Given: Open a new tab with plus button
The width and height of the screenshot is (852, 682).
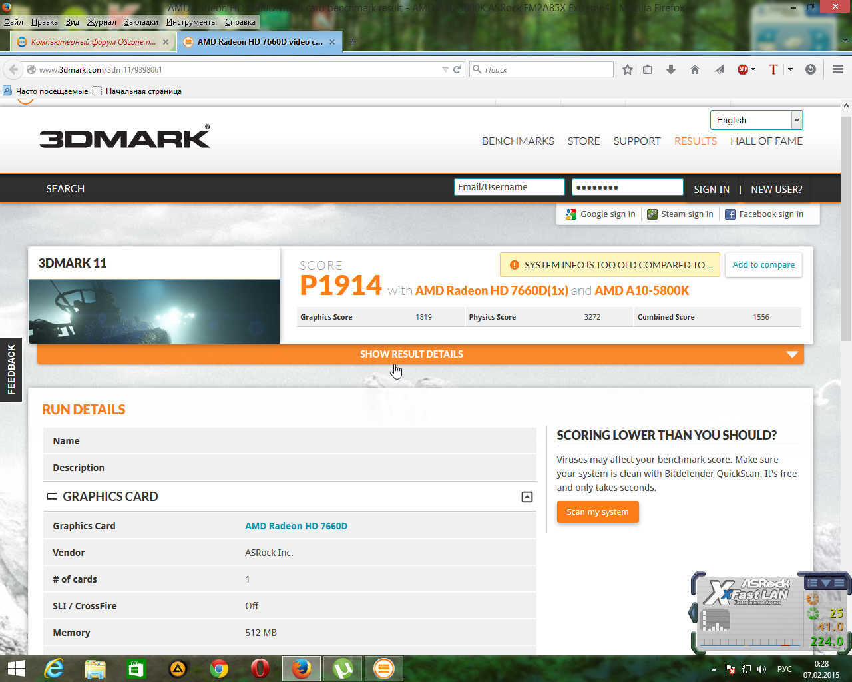Looking at the screenshot, I should [x=353, y=42].
